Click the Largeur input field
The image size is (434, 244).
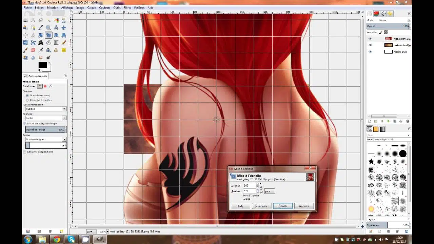(249, 186)
